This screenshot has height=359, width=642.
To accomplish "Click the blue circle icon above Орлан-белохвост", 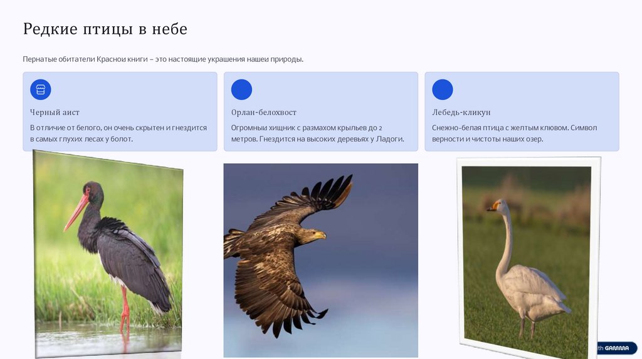I will (x=241, y=89).
